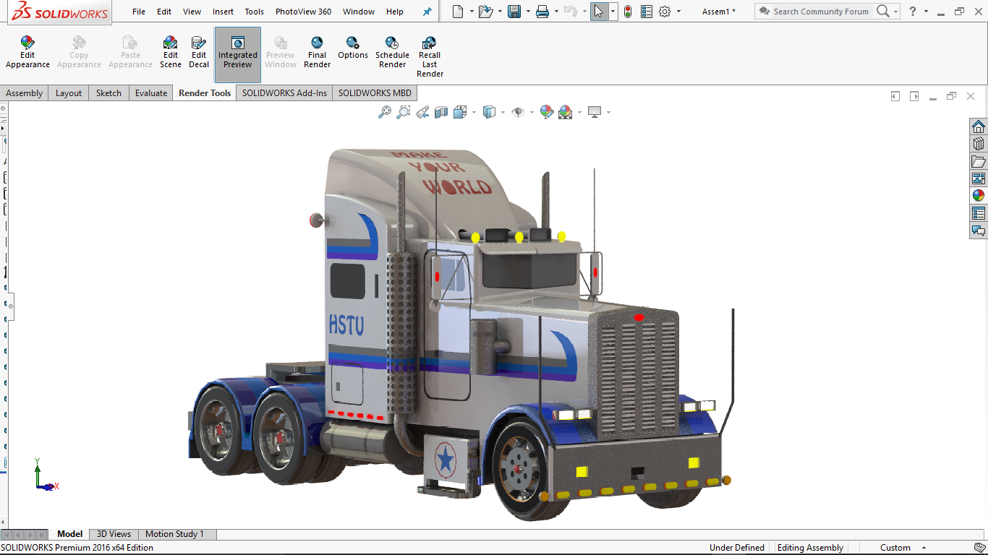Expand the View Orientation dropdown arrow

474,112
